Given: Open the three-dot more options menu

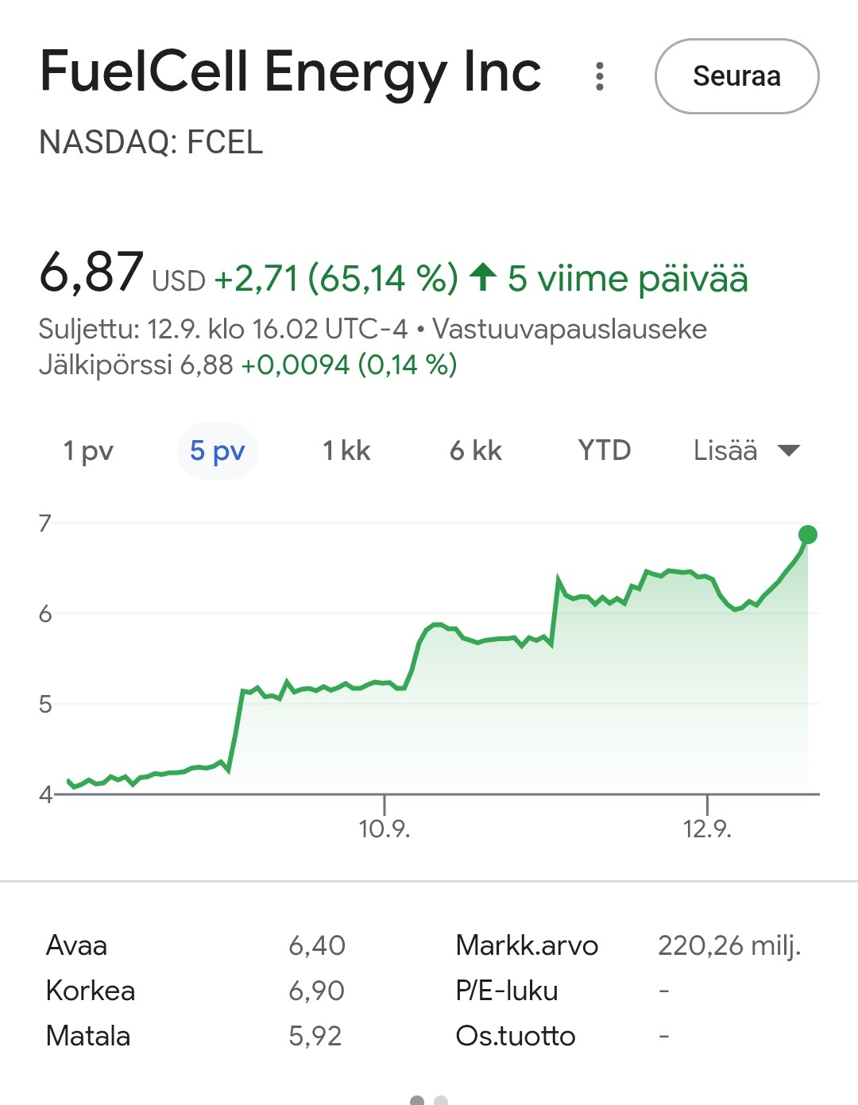Looking at the screenshot, I should 600,76.
